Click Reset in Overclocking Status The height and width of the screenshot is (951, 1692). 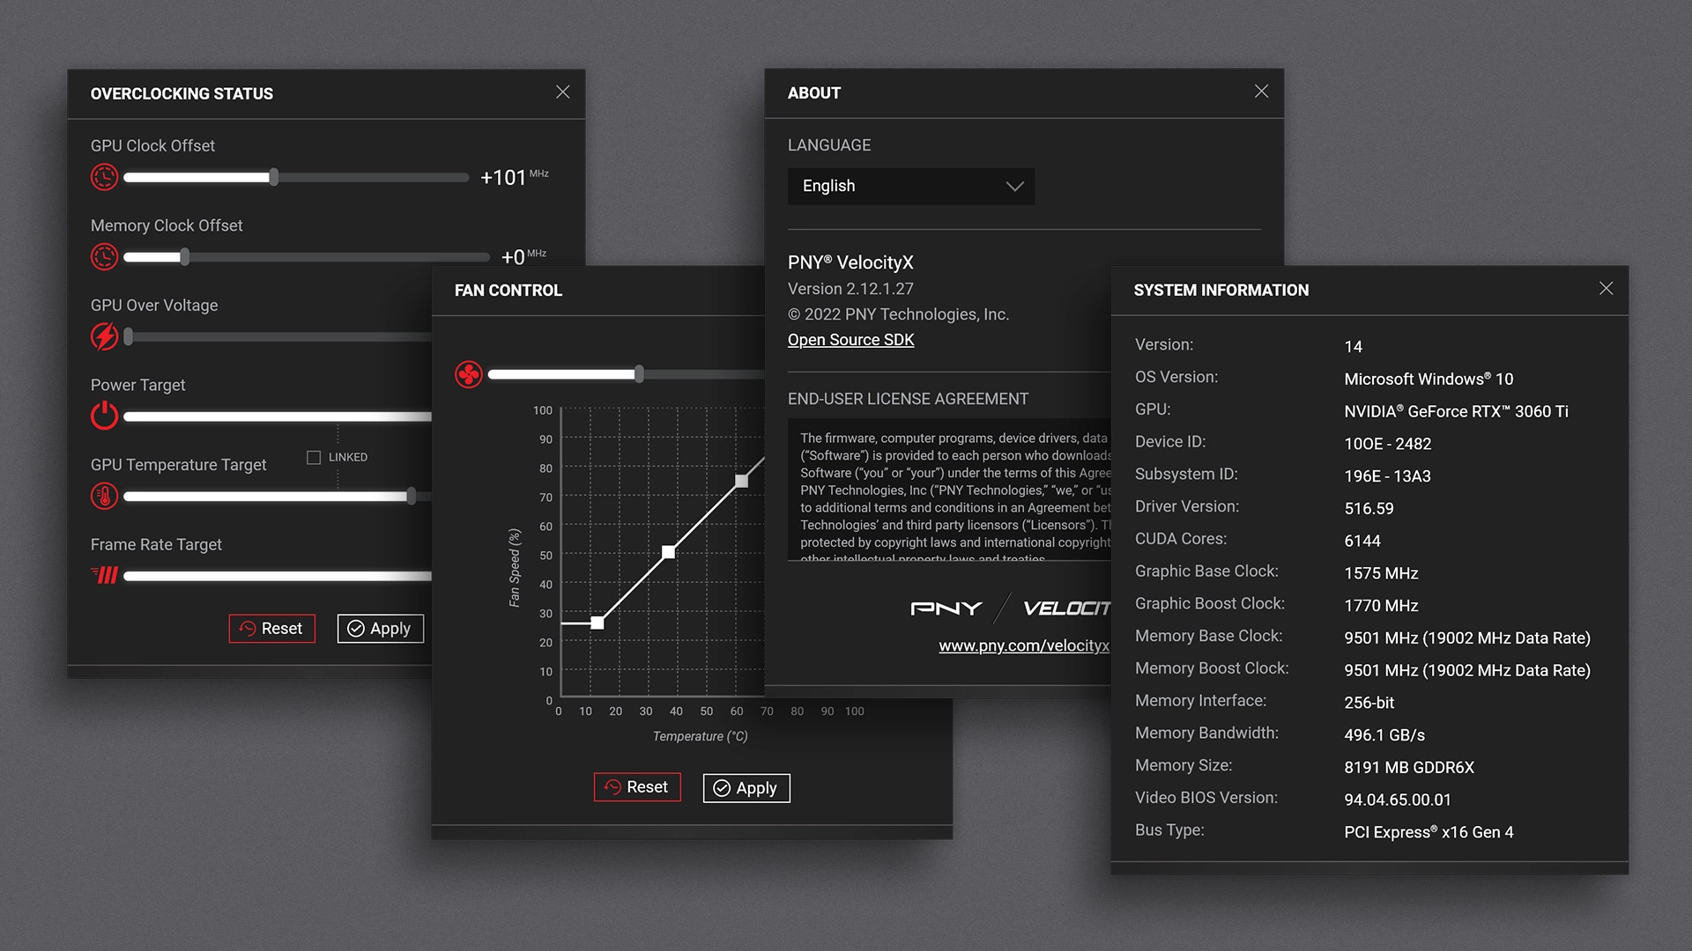point(272,628)
